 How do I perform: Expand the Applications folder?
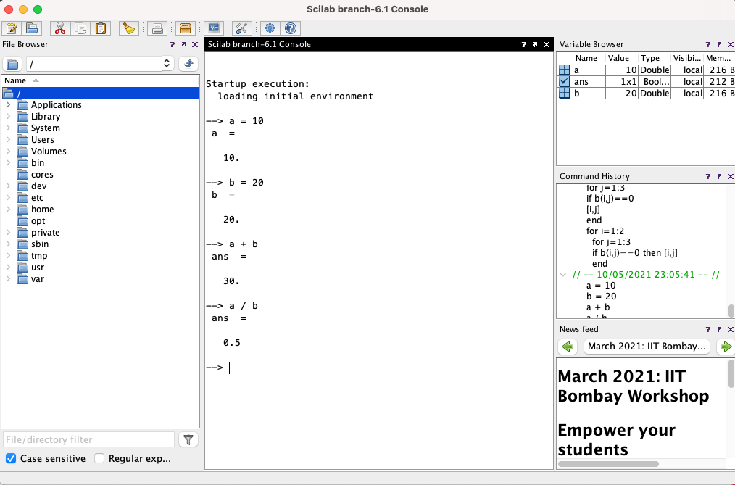tap(9, 105)
